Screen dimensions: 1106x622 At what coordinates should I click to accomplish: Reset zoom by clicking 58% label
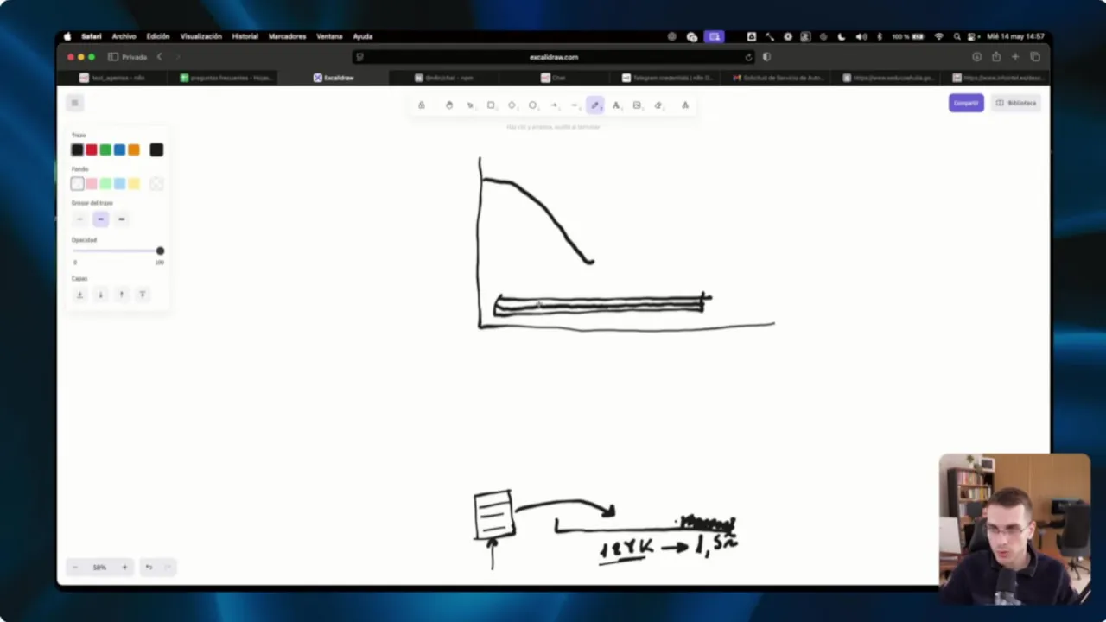(x=99, y=568)
